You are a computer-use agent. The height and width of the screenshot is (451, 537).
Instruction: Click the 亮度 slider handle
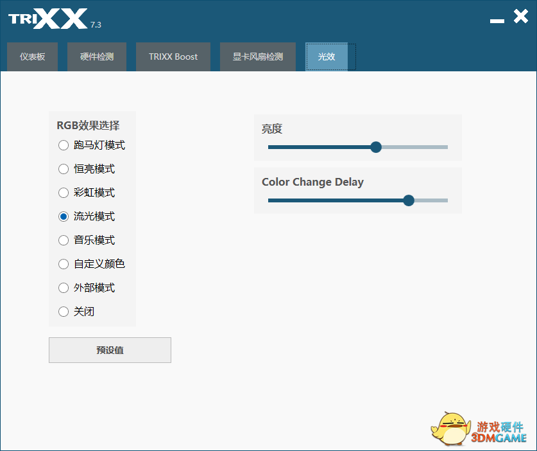(376, 147)
